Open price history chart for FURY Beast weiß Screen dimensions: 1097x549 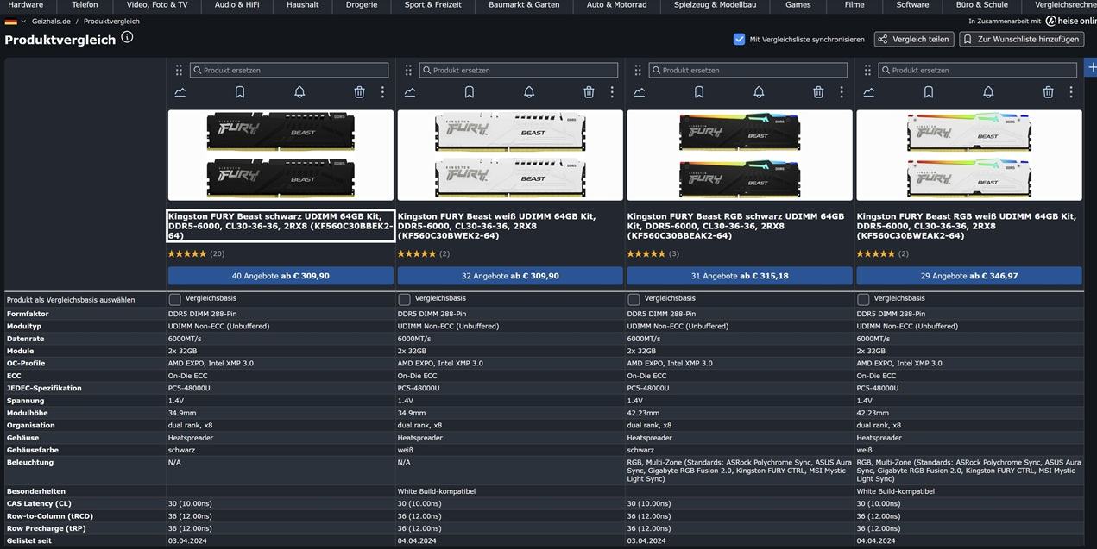pos(409,92)
